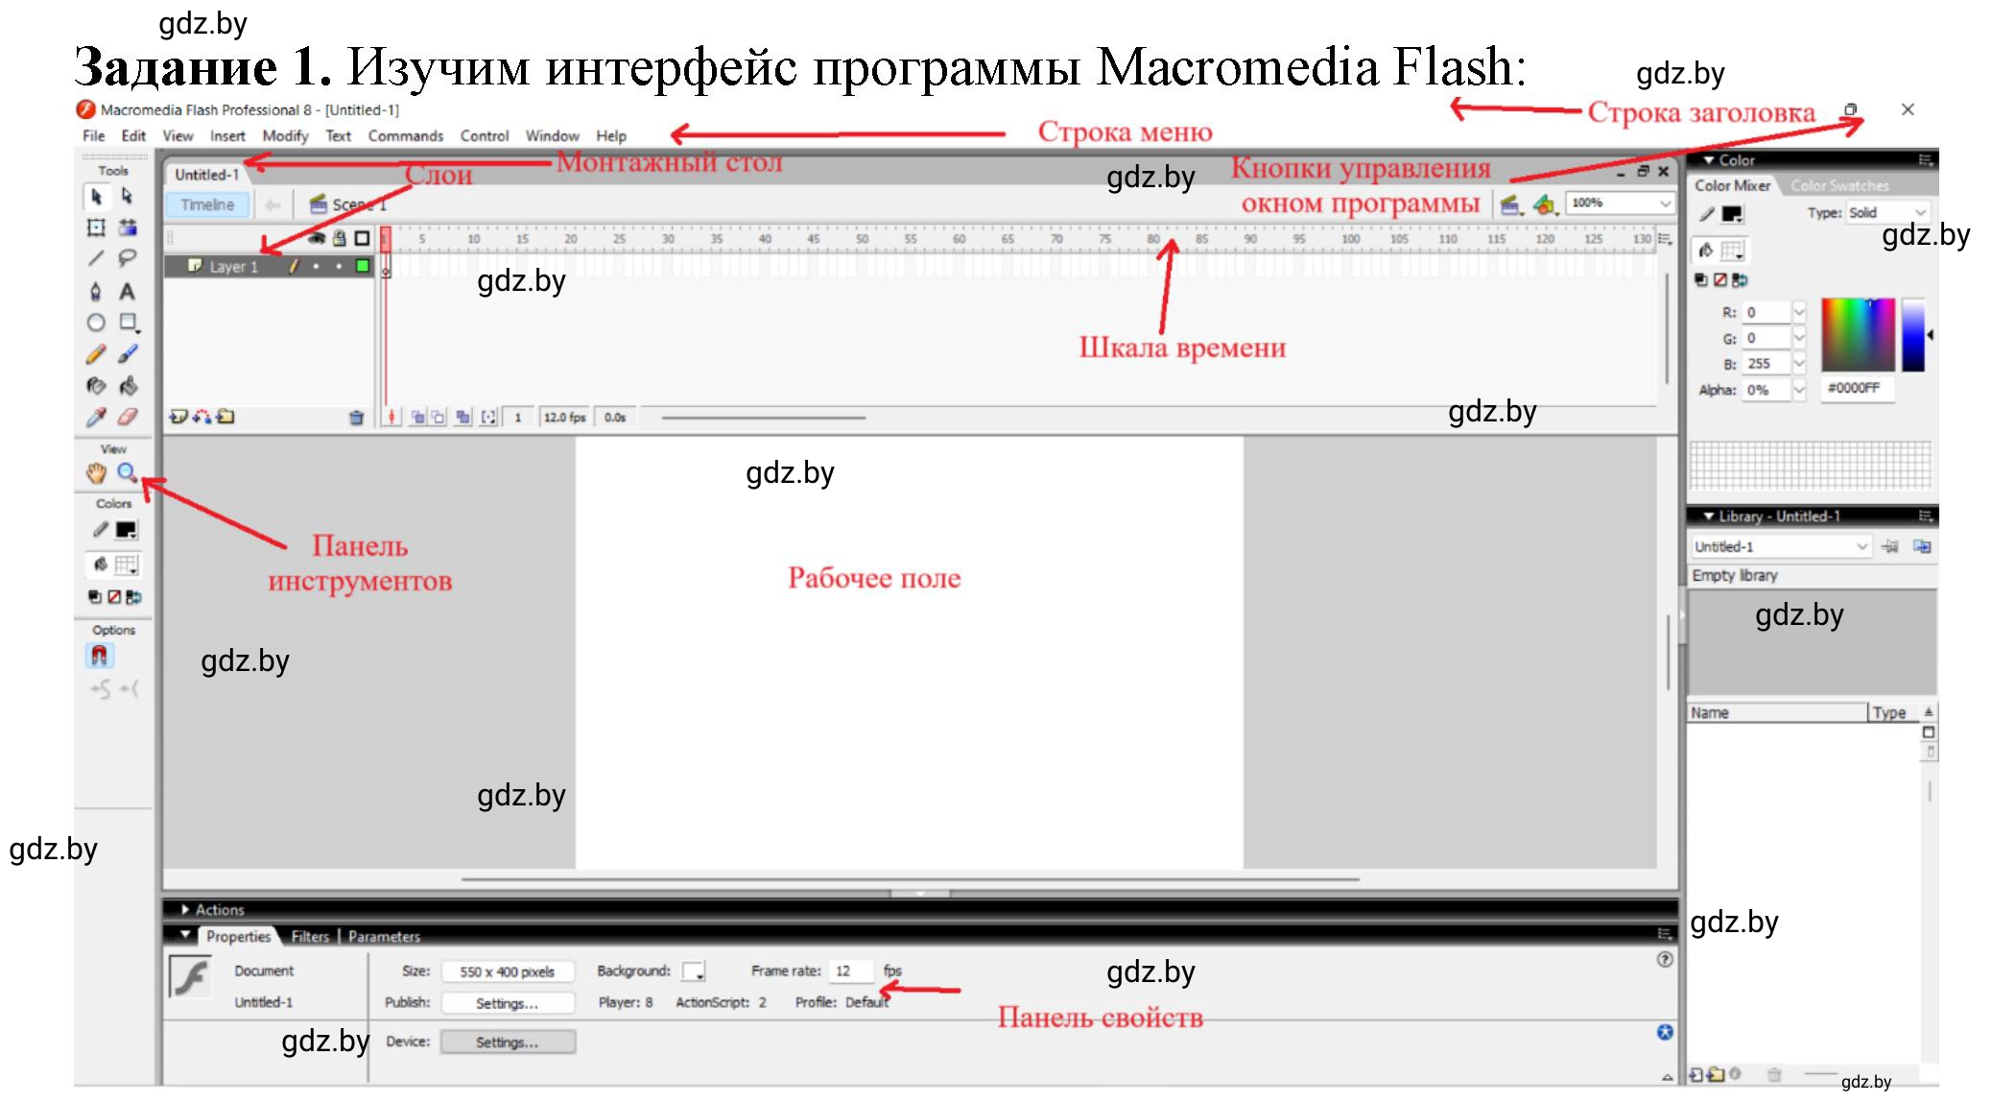Screen dimensions: 1992x1103
Task: Select the Brush tool
Action: click(127, 354)
